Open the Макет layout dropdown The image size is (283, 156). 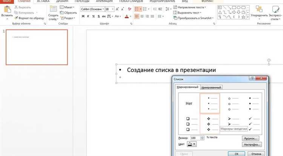67,7
